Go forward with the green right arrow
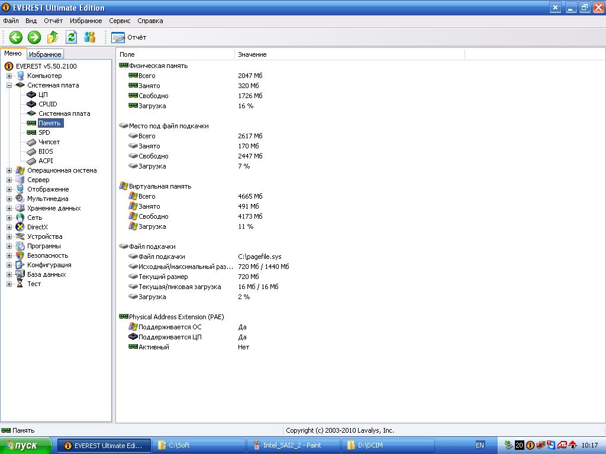Image resolution: width=606 pixels, height=454 pixels. [34, 37]
